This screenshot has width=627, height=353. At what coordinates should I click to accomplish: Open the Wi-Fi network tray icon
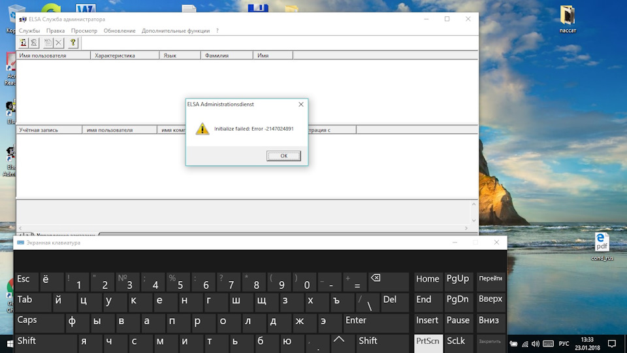point(524,343)
